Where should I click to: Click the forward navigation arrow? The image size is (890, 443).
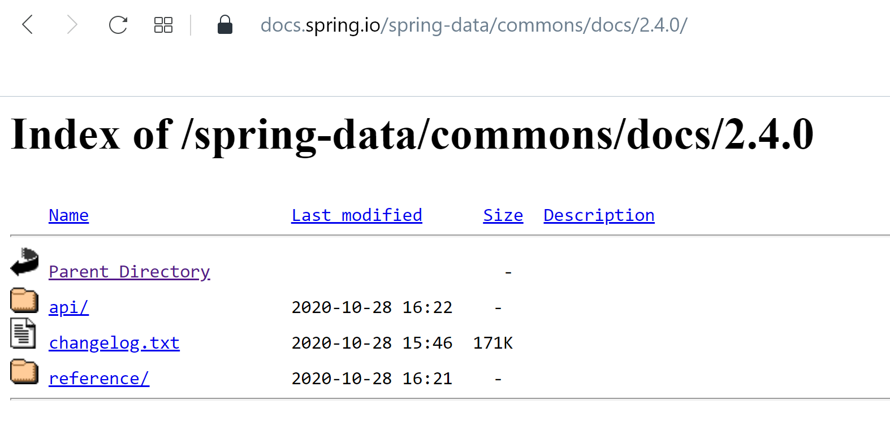(x=72, y=25)
